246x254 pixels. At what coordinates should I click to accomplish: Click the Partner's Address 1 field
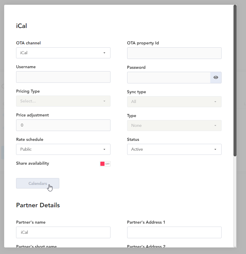click(174, 232)
